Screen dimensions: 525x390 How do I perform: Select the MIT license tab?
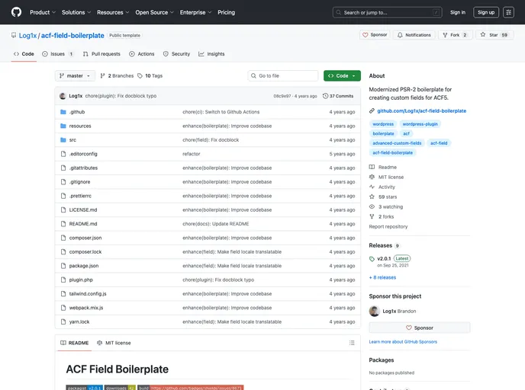click(114, 343)
